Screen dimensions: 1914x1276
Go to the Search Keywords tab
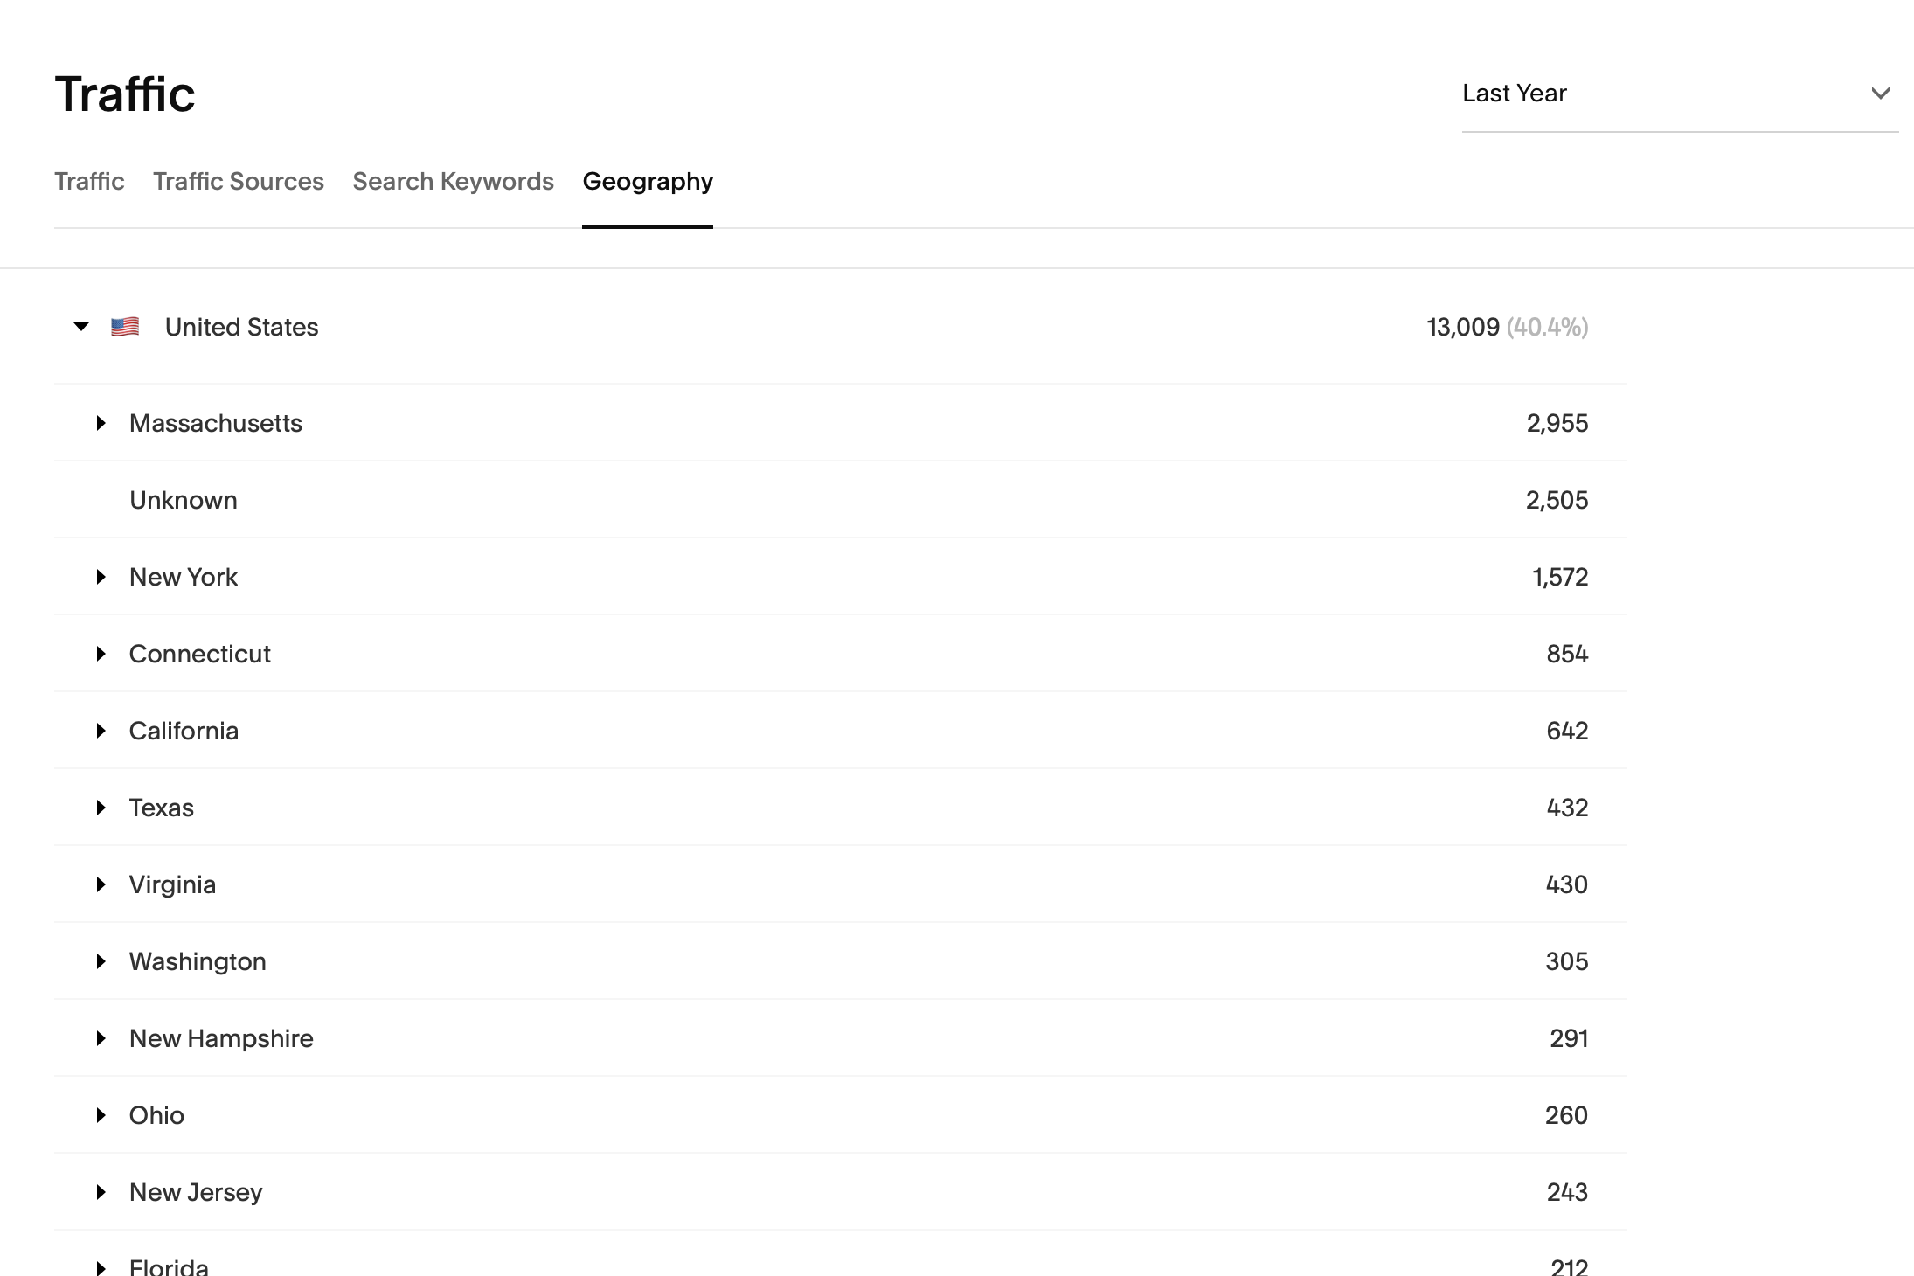(x=453, y=182)
